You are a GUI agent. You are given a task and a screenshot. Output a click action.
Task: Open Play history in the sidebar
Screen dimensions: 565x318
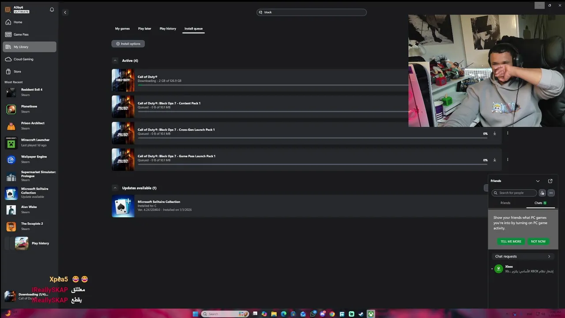[x=29, y=243]
